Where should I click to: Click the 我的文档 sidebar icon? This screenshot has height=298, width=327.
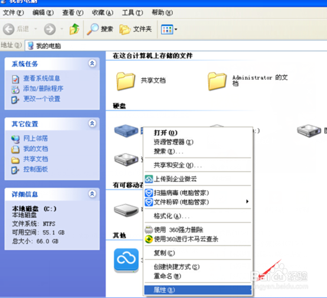[x=15, y=149]
